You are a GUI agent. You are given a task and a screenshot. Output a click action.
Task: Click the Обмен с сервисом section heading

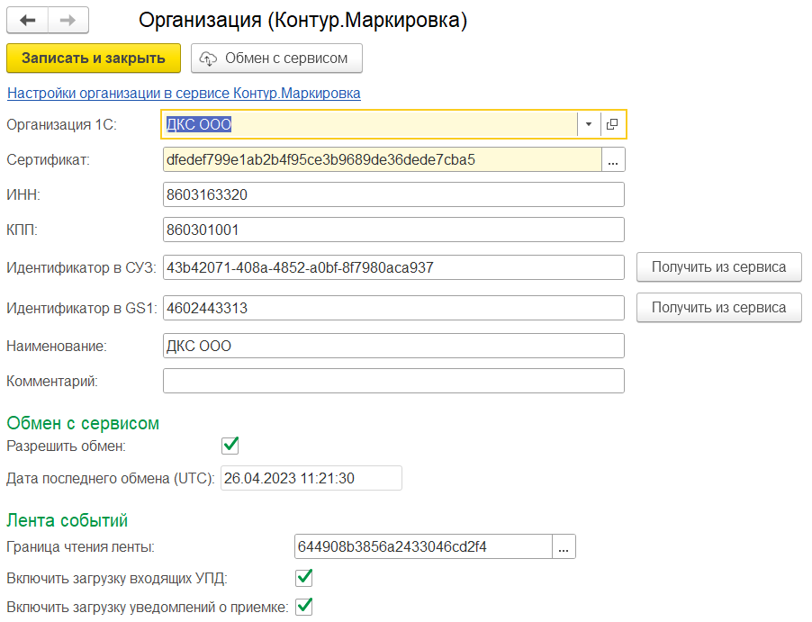click(x=83, y=423)
